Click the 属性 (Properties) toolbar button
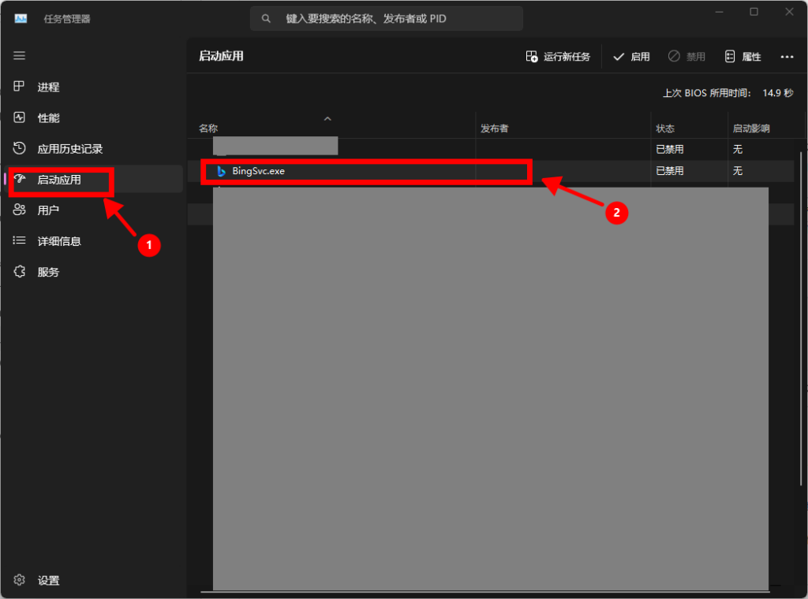This screenshot has width=808, height=599. [x=743, y=57]
